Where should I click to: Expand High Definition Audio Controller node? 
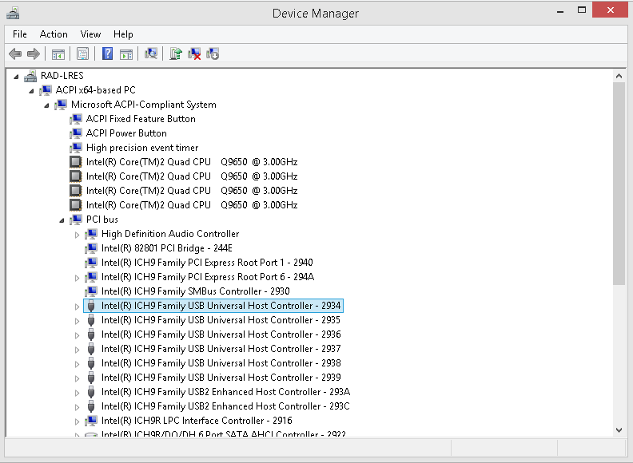(x=78, y=234)
